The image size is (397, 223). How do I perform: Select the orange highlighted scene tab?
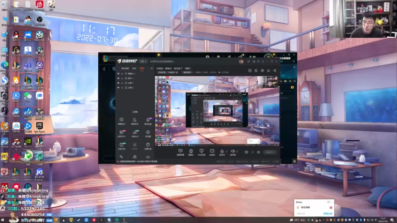tap(142, 68)
